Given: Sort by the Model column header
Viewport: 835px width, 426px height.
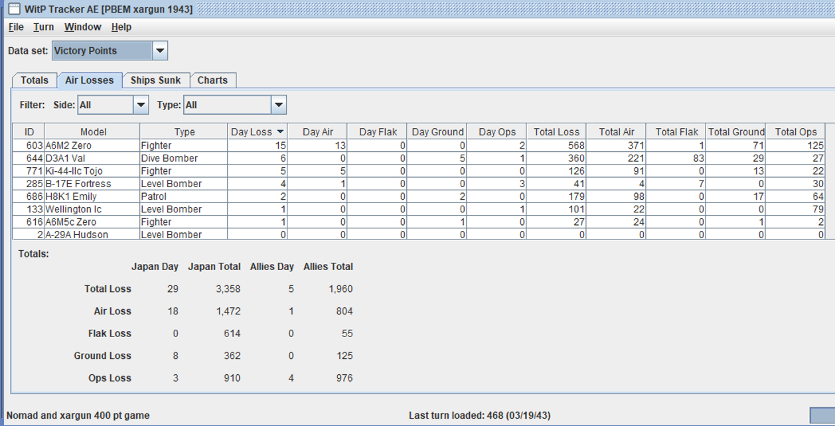Looking at the screenshot, I should (x=93, y=131).
